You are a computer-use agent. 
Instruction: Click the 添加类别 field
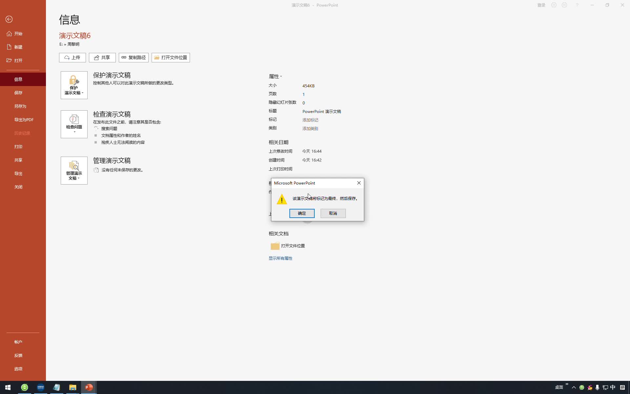(310, 128)
